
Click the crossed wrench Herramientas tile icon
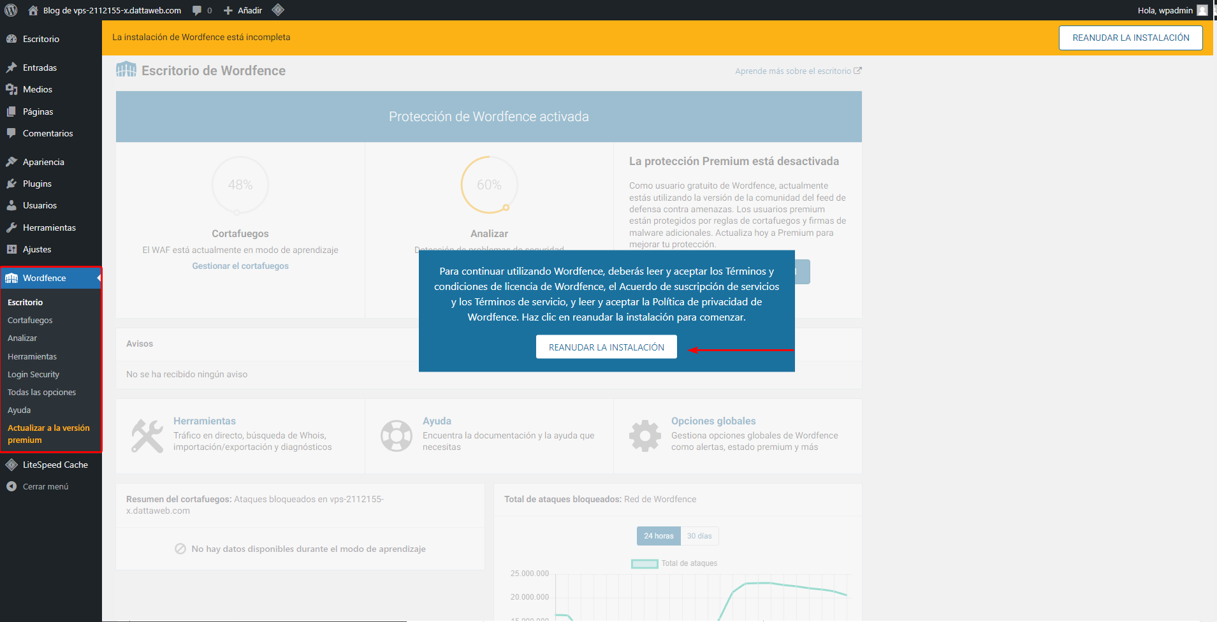click(147, 436)
